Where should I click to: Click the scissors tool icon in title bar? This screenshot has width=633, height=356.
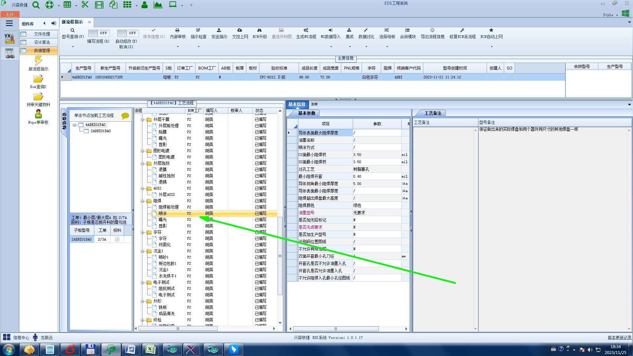tap(85, 5)
